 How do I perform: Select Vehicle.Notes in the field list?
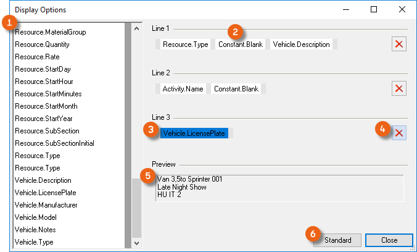coord(36,230)
